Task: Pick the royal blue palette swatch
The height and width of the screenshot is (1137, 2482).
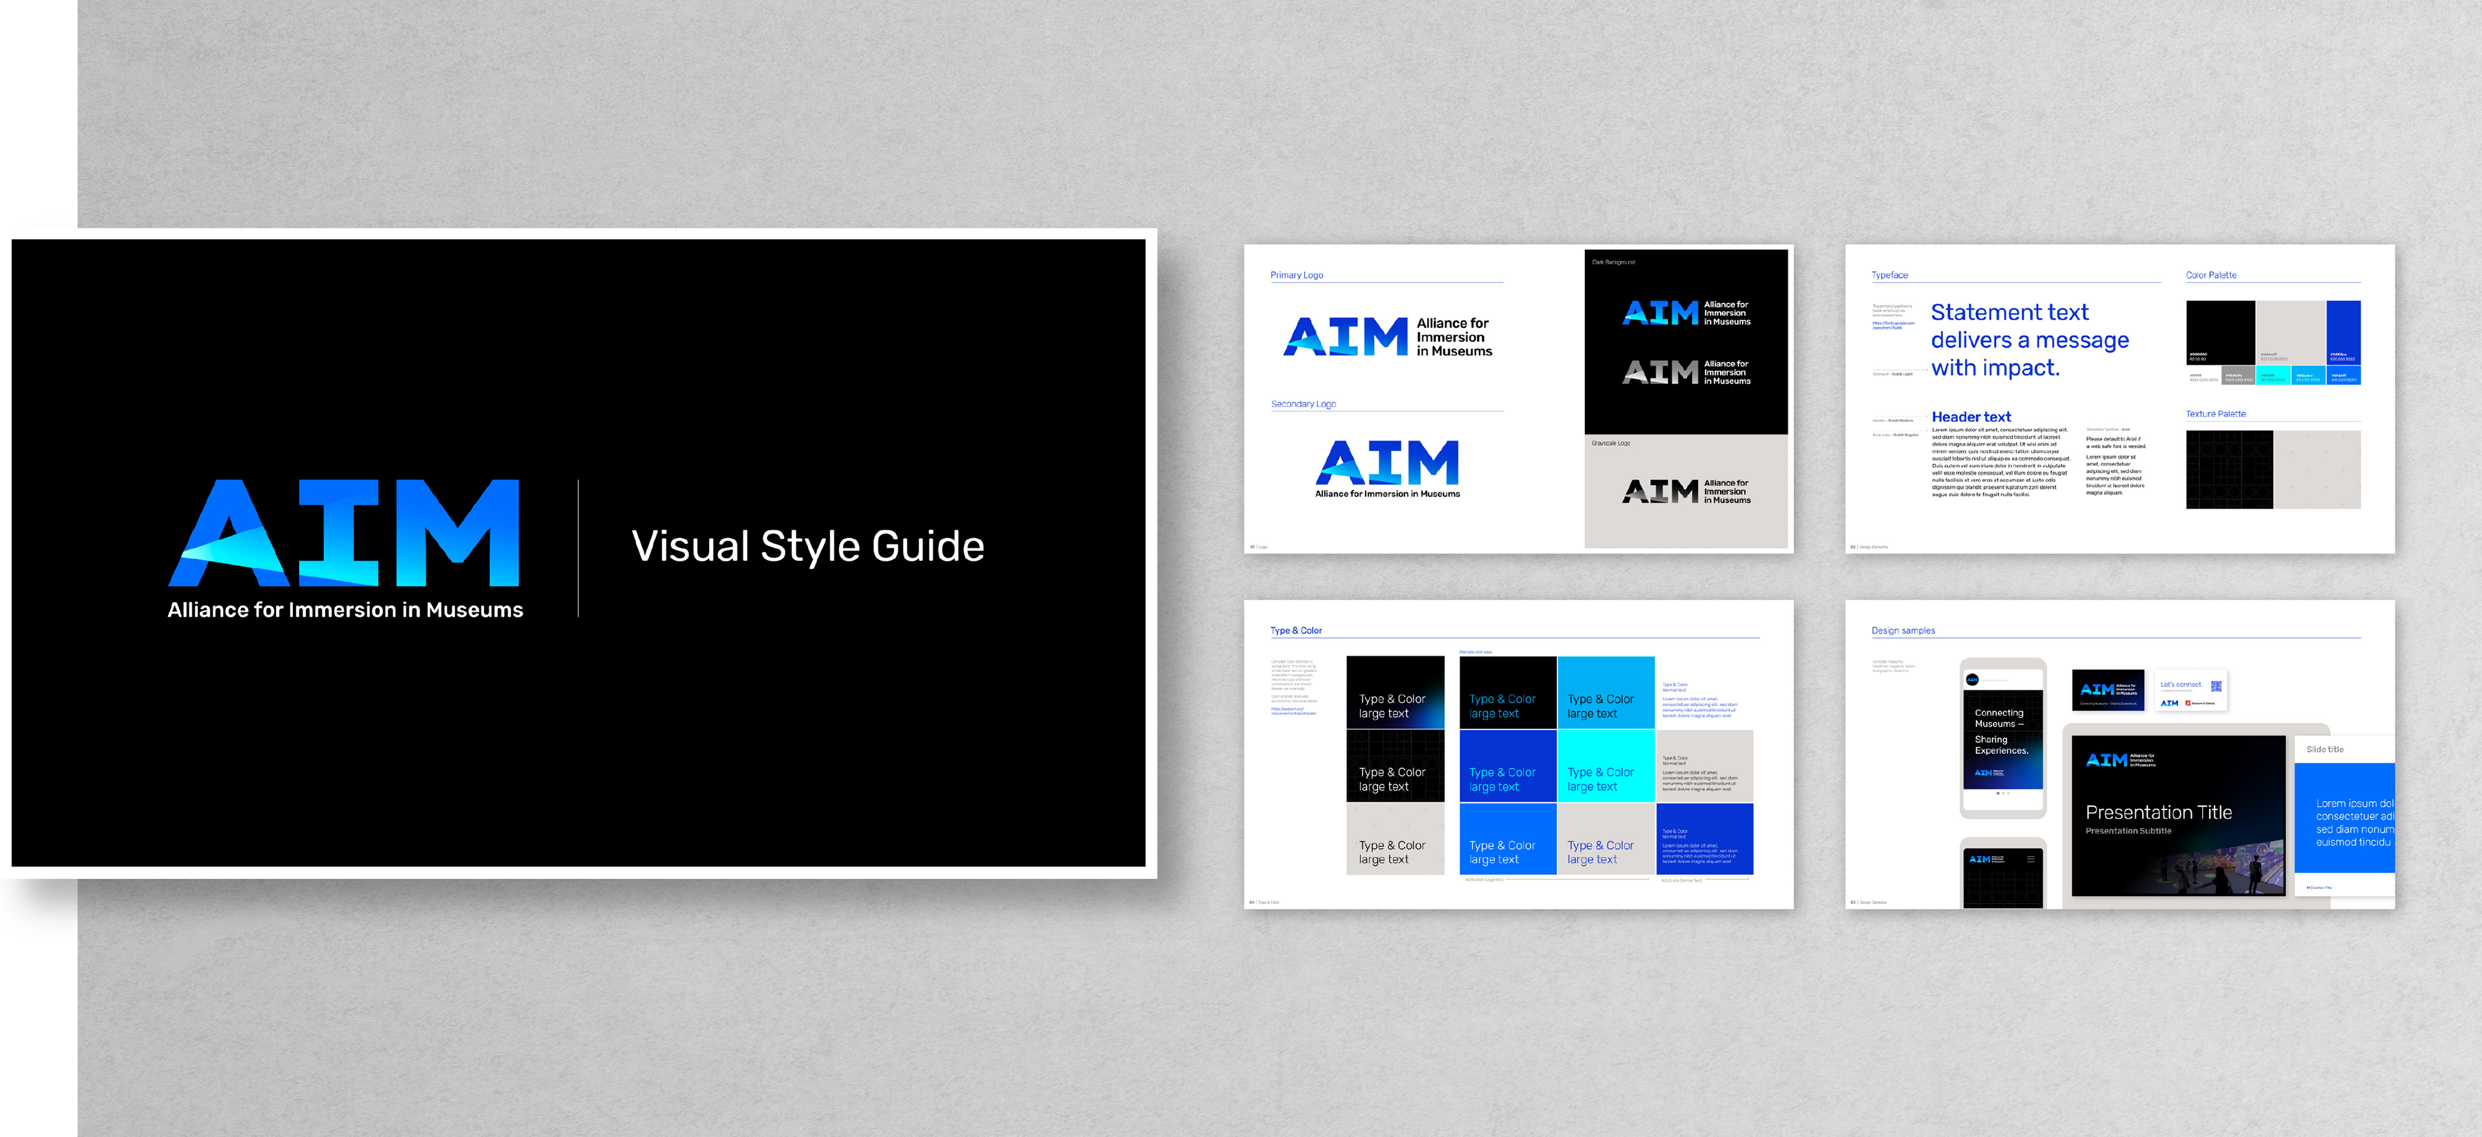Action: (x=2343, y=332)
